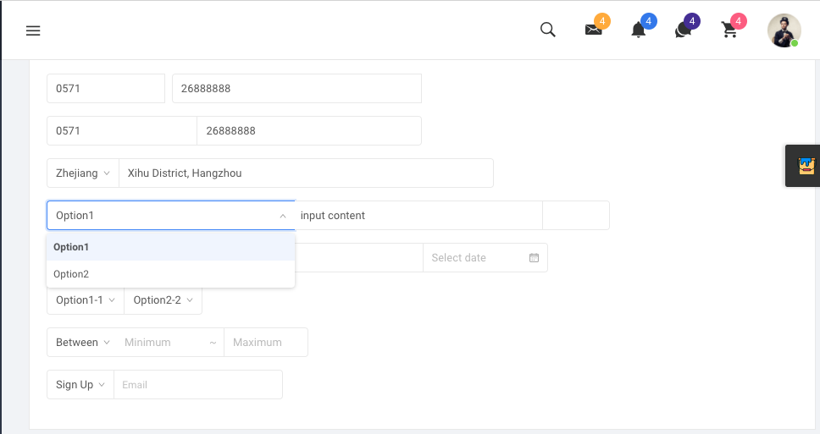Choose Option2 from the open dropdown

coord(170,274)
